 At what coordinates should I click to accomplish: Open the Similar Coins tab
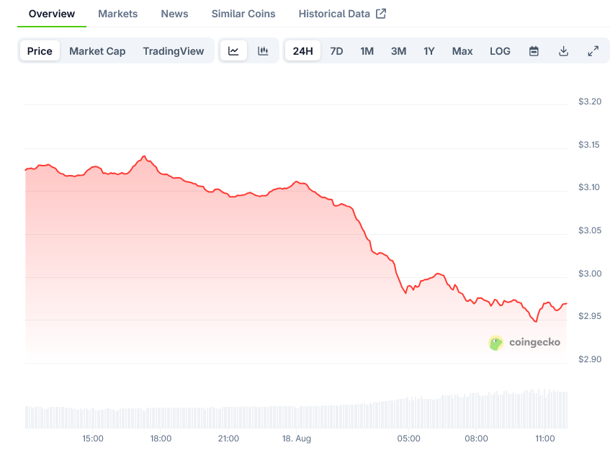point(243,14)
